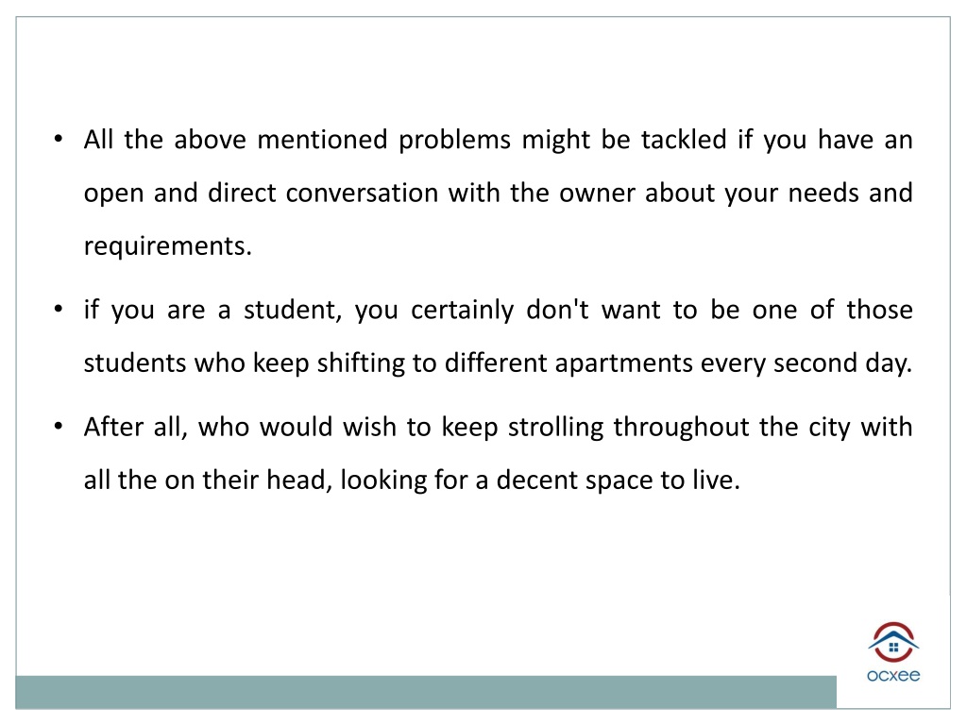Click the word 'tackled' in first bullet
This screenshot has width=967, height=725.
click(684, 140)
